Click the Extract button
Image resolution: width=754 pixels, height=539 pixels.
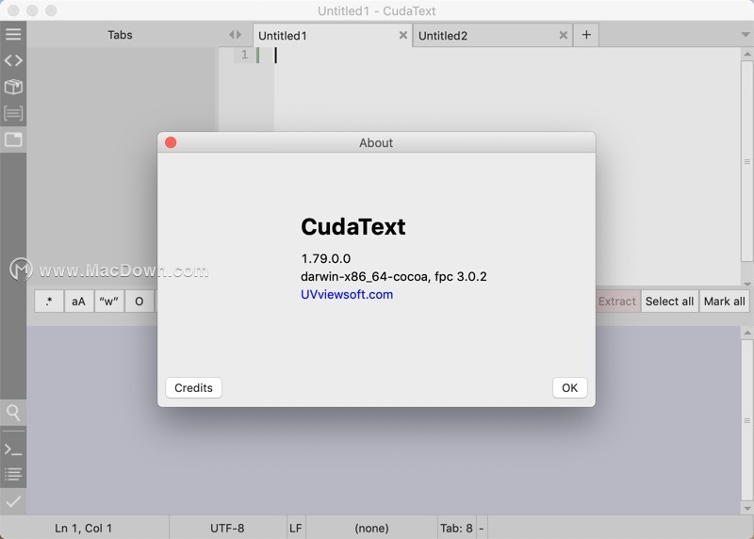(617, 302)
